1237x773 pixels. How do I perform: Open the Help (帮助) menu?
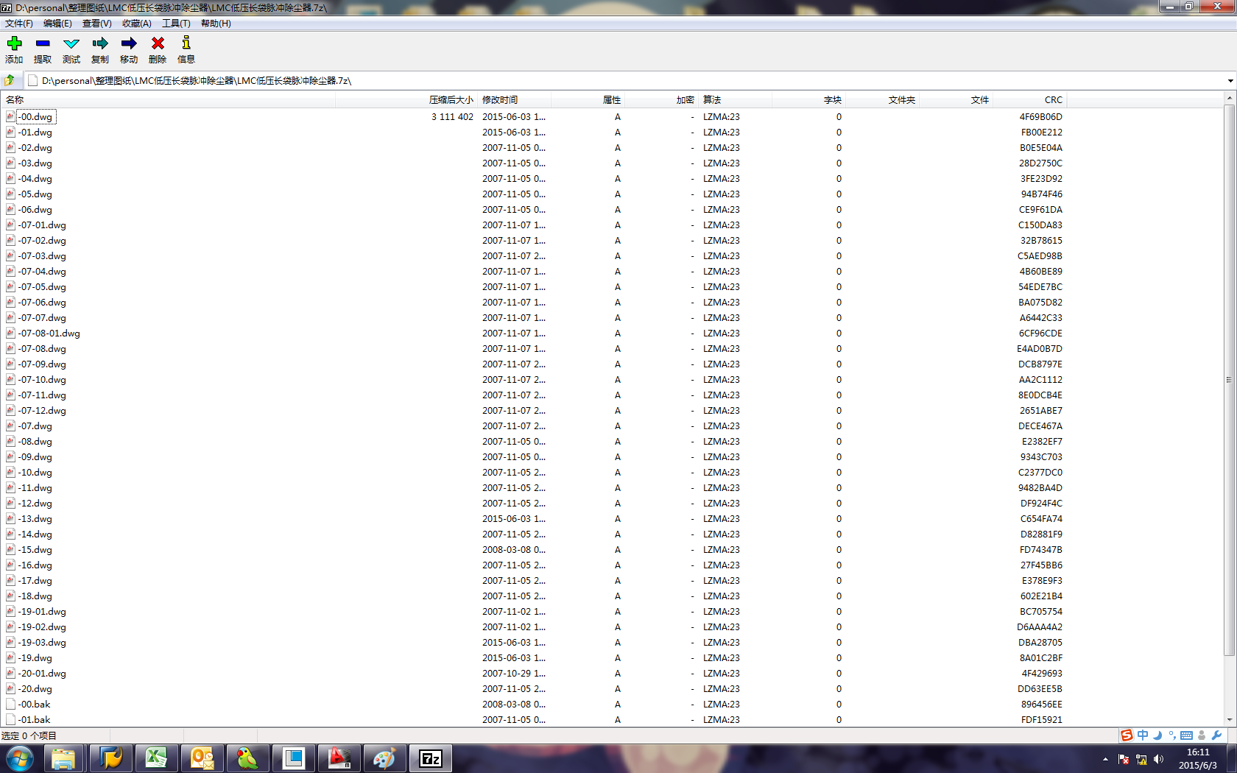pos(216,24)
